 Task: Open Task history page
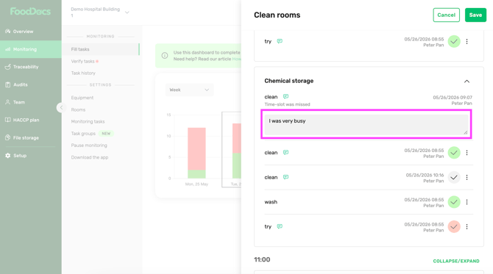[x=83, y=73]
